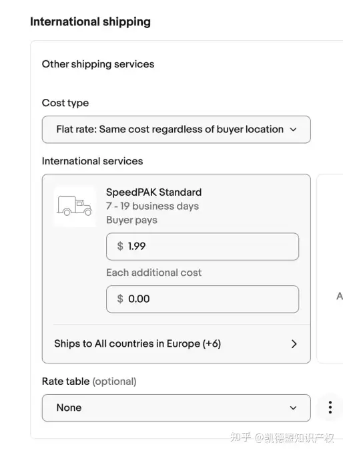Open the Flat rate cost type dropdown
Image resolution: width=343 pixels, height=453 pixels.
click(x=176, y=130)
